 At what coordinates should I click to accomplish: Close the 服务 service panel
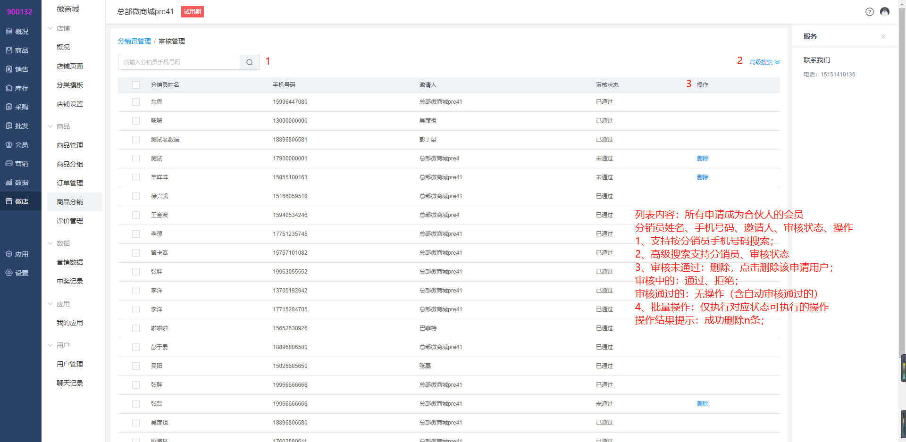click(x=883, y=36)
